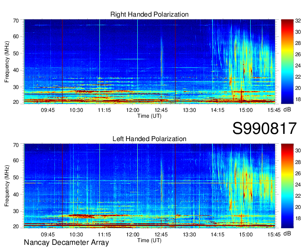Click 50 MHz tick on top plot
306x248 pixels.
[16, 53]
